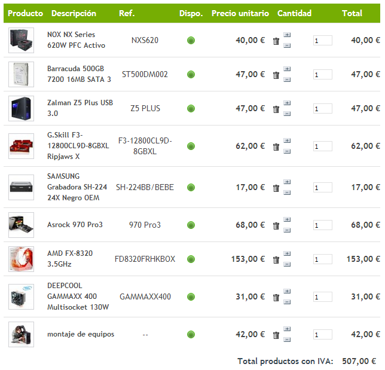Decrease quantity of Barracuda 500GB with minus

287,79
